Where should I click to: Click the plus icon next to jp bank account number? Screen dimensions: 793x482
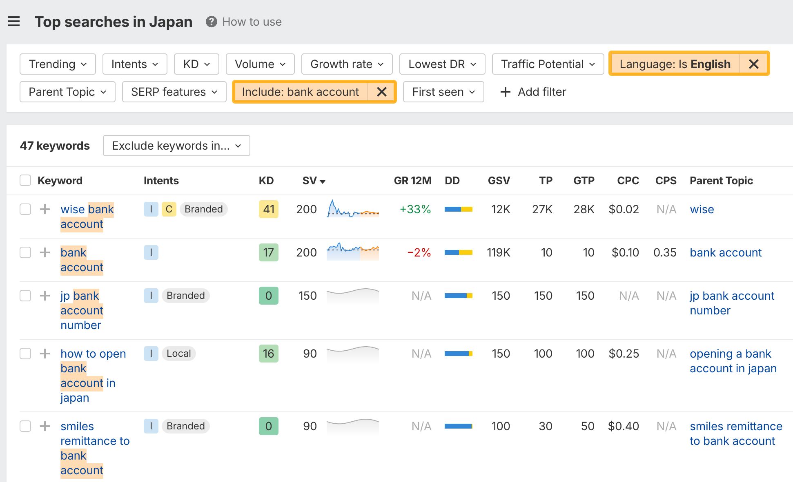(45, 296)
